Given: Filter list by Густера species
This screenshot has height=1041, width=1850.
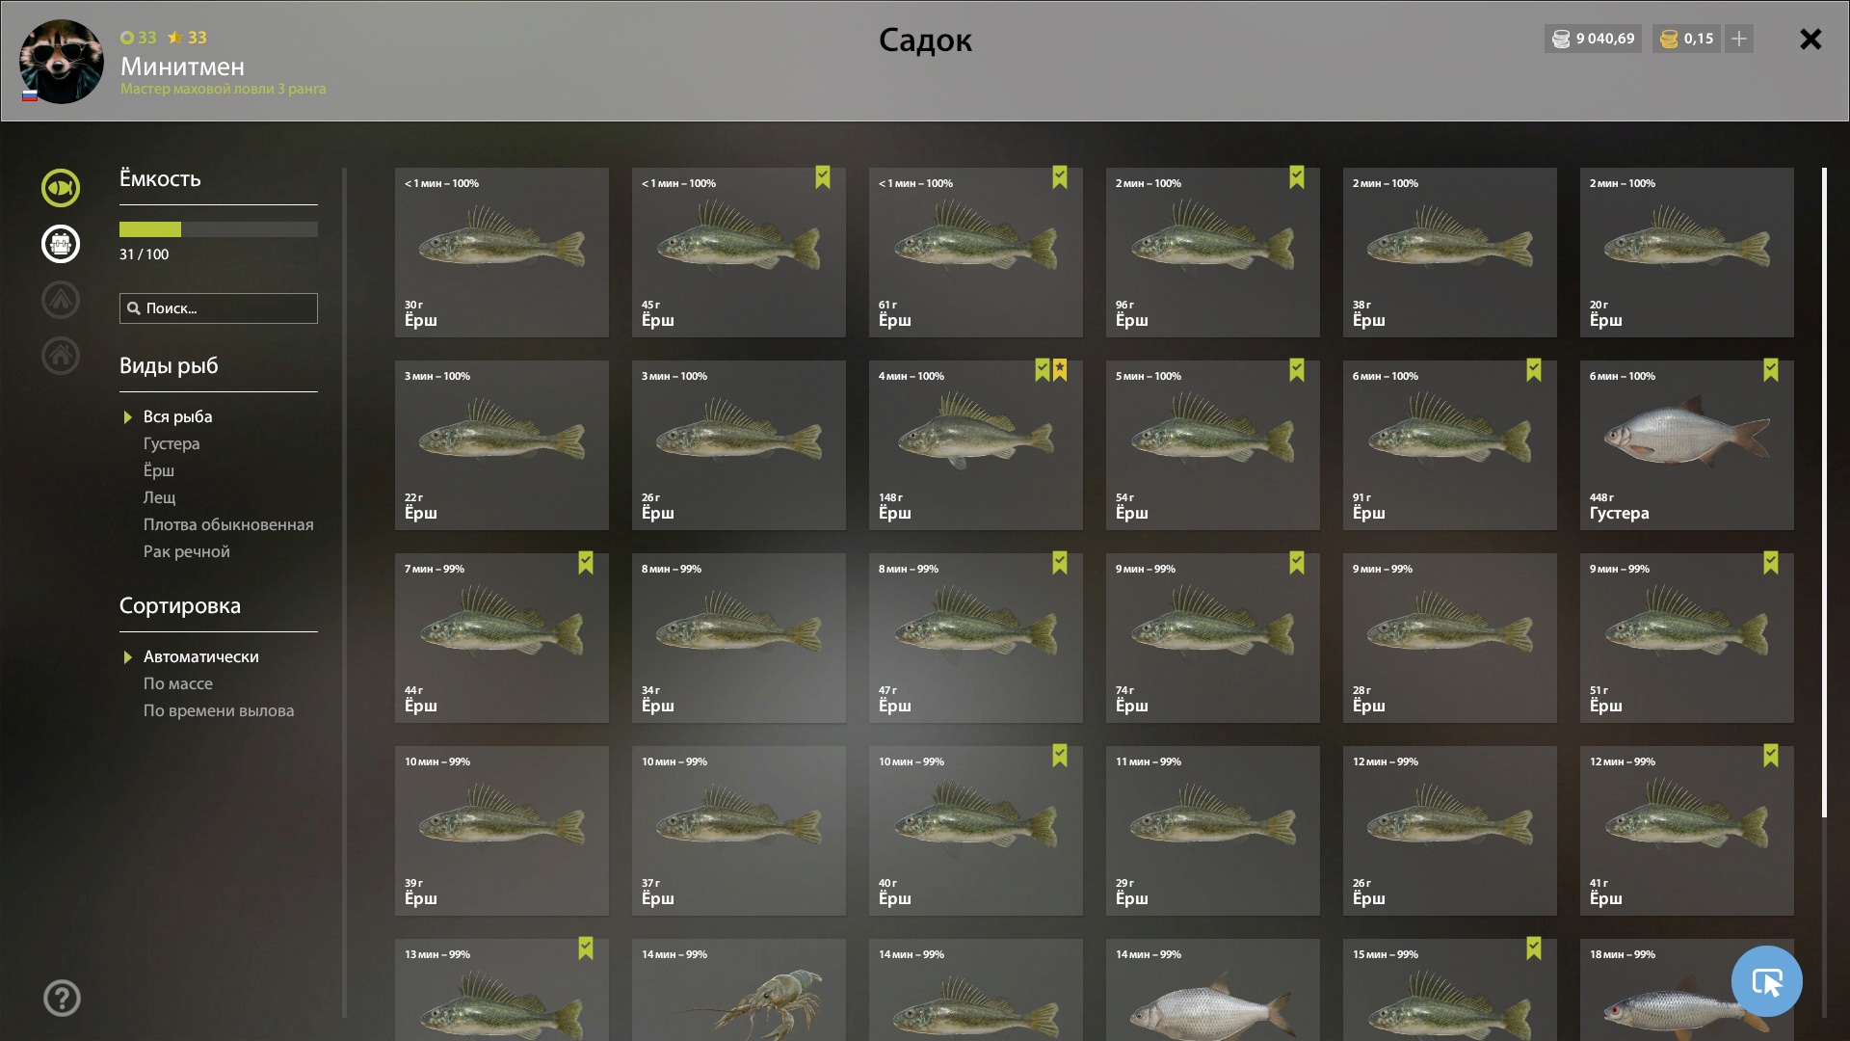Looking at the screenshot, I should [x=172, y=443].
